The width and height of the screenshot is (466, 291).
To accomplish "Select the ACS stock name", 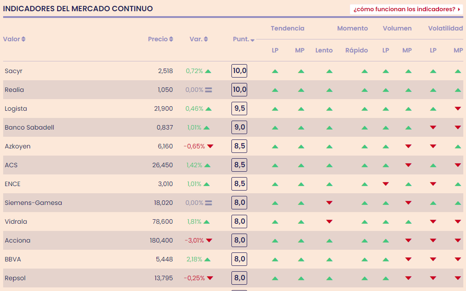I will 11,165.
